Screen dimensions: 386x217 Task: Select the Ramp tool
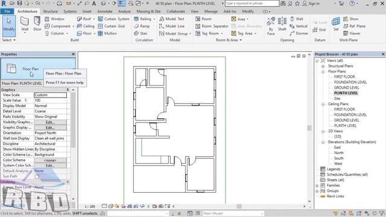pyautogui.click(x=142, y=26)
